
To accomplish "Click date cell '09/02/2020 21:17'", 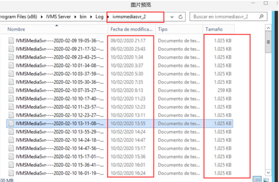I will click(x=128, y=41).
